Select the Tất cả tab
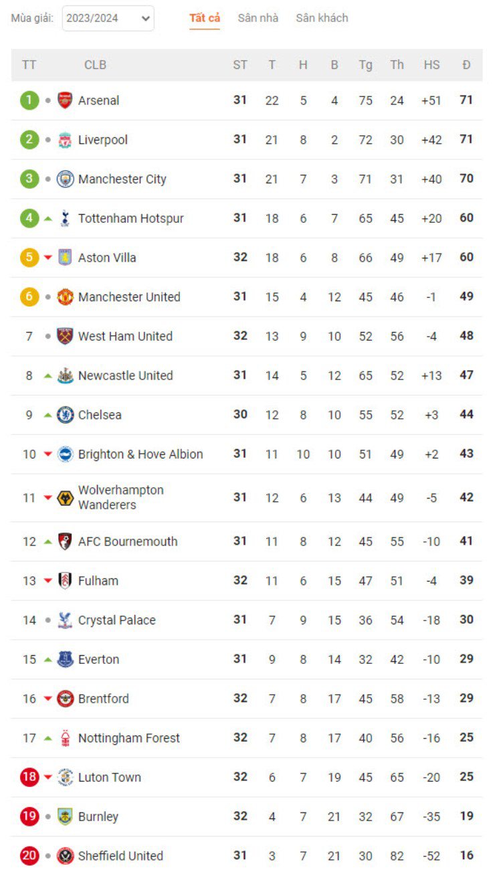Viewport: 495px width, 876px height. [205, 18]
